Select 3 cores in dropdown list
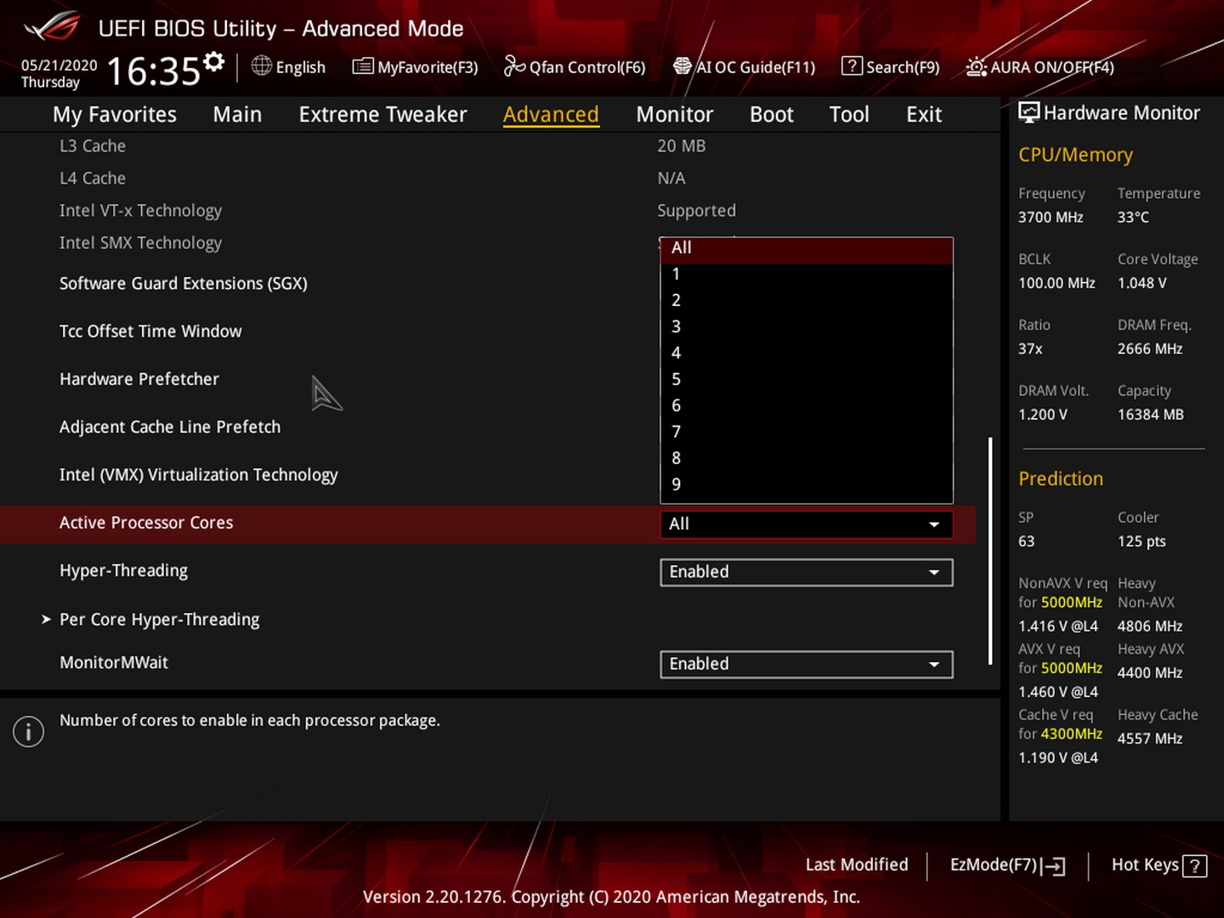Screen dimensions: 1224x918 point(807,326)
